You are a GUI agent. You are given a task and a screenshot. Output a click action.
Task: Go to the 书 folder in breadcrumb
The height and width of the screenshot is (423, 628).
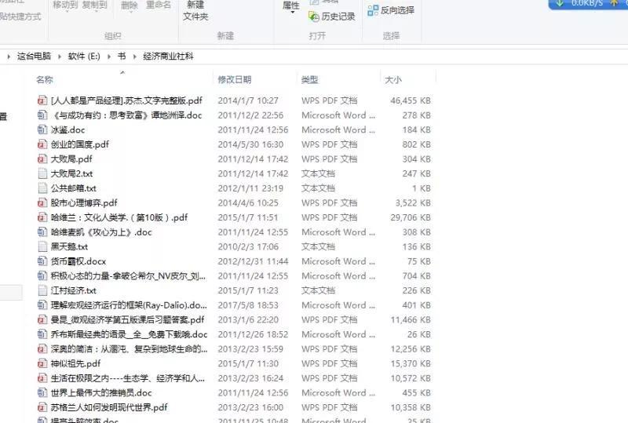pos(122,56)
